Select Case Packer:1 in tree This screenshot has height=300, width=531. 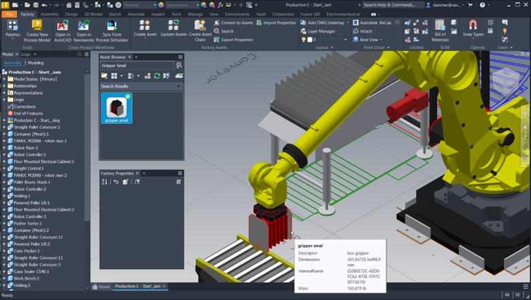click(27, 250)
